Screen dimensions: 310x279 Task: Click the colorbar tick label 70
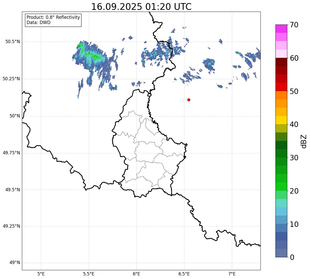[x=294, y=25]
